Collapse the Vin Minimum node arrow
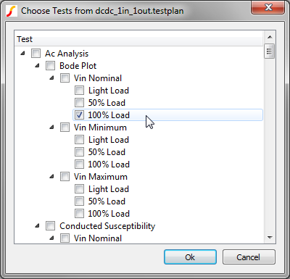The width and height of the screenshot is (290, 279). pyautogui.click(x=51, y=127)
